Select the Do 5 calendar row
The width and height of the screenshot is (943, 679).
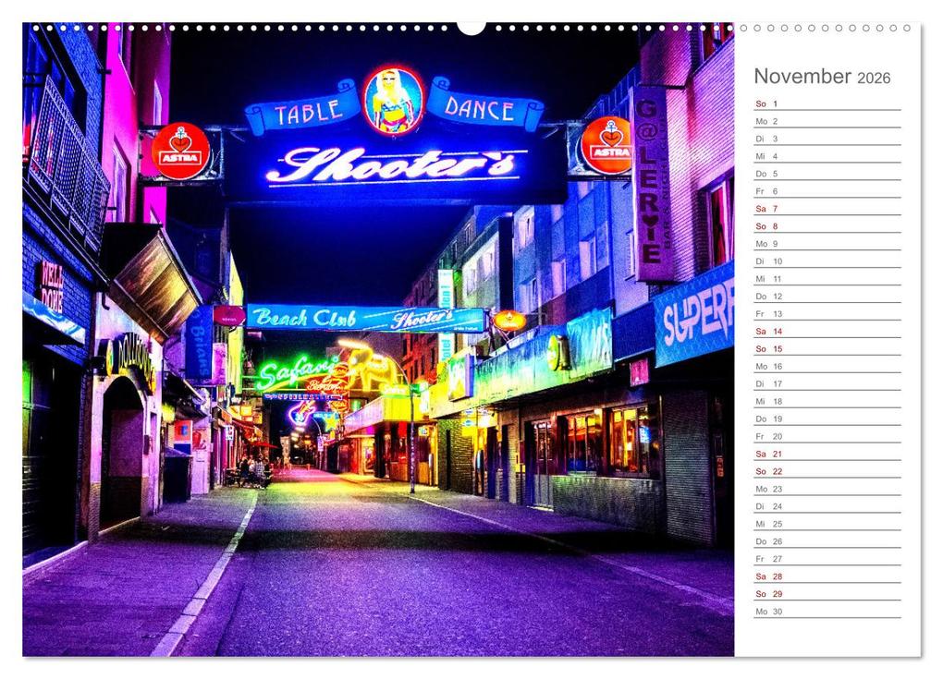(827, 173)
